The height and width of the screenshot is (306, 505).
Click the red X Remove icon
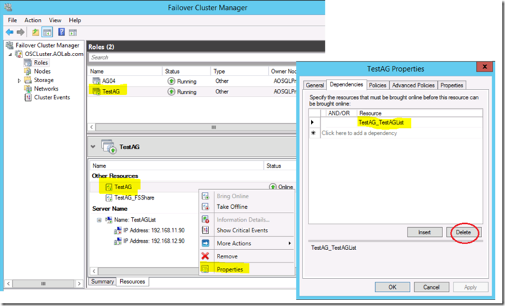pos(205,256)
